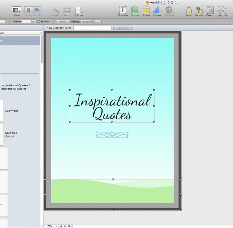
Task: Open the View menu in toolbar
Action: pyautogui.click(x=17, y=10)
